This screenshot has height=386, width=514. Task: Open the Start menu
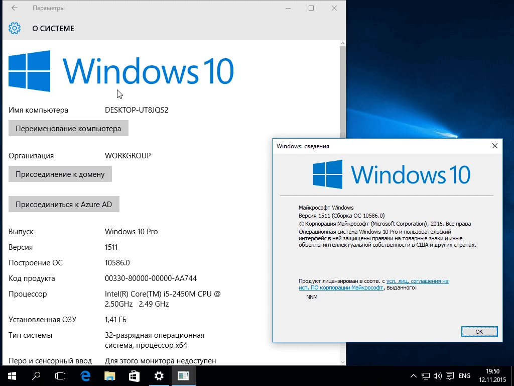click(x=12, y=376)
